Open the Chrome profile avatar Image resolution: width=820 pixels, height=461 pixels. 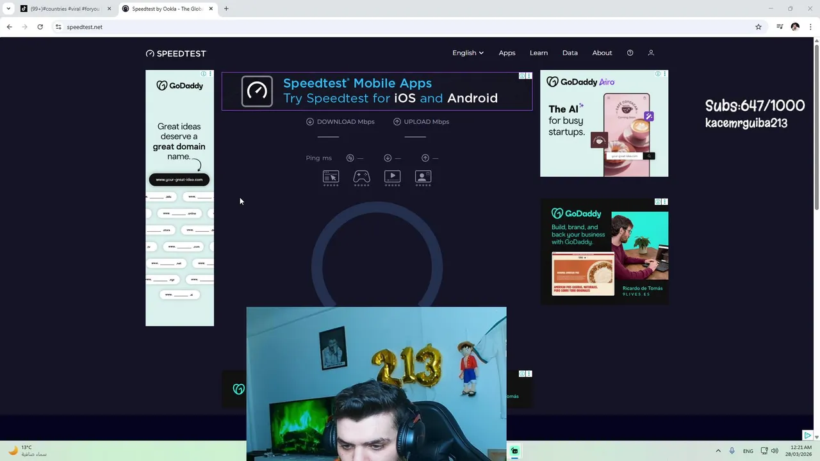(x=795, y=27)
